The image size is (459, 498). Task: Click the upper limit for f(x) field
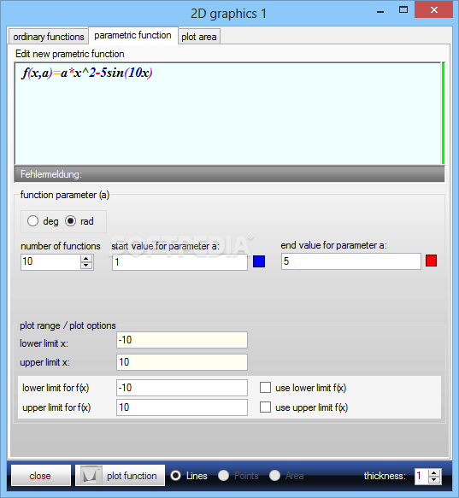point(182,407)
